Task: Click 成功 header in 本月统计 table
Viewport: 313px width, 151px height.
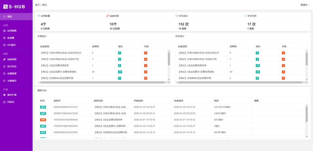Action: pos(258,47)
